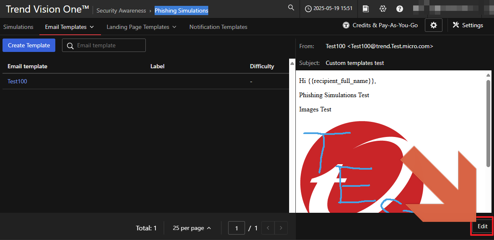Click the global search magnifier icon
The image size is (494, 240).
[x=291, y=8]
